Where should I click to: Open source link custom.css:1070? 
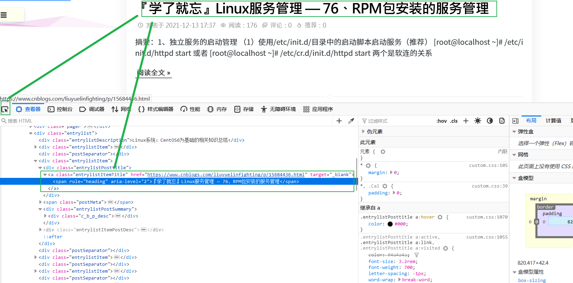487,217
